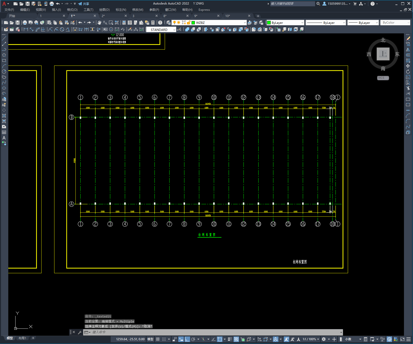Click the Diameter dimension tool
The width and height of the screenshot is (413, 344).
(62, 29)
